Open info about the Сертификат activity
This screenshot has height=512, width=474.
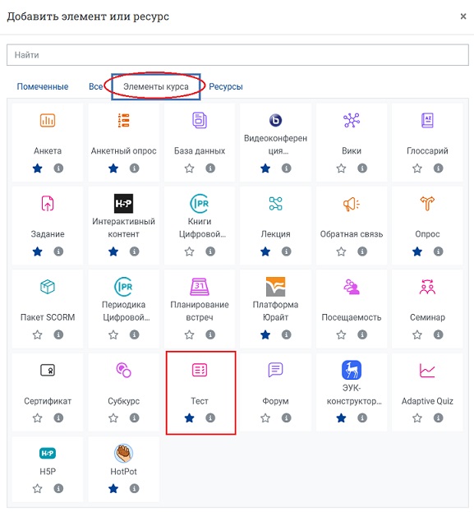[58, 418]
